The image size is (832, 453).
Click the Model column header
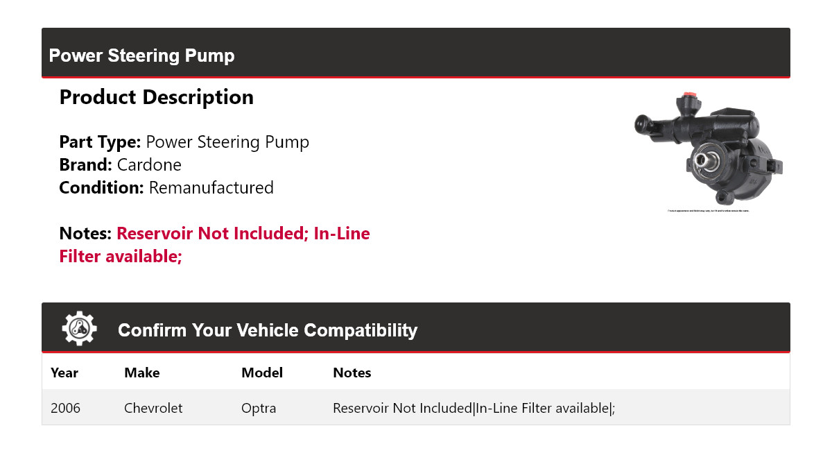pyautogui.click(x=262, y=373)
